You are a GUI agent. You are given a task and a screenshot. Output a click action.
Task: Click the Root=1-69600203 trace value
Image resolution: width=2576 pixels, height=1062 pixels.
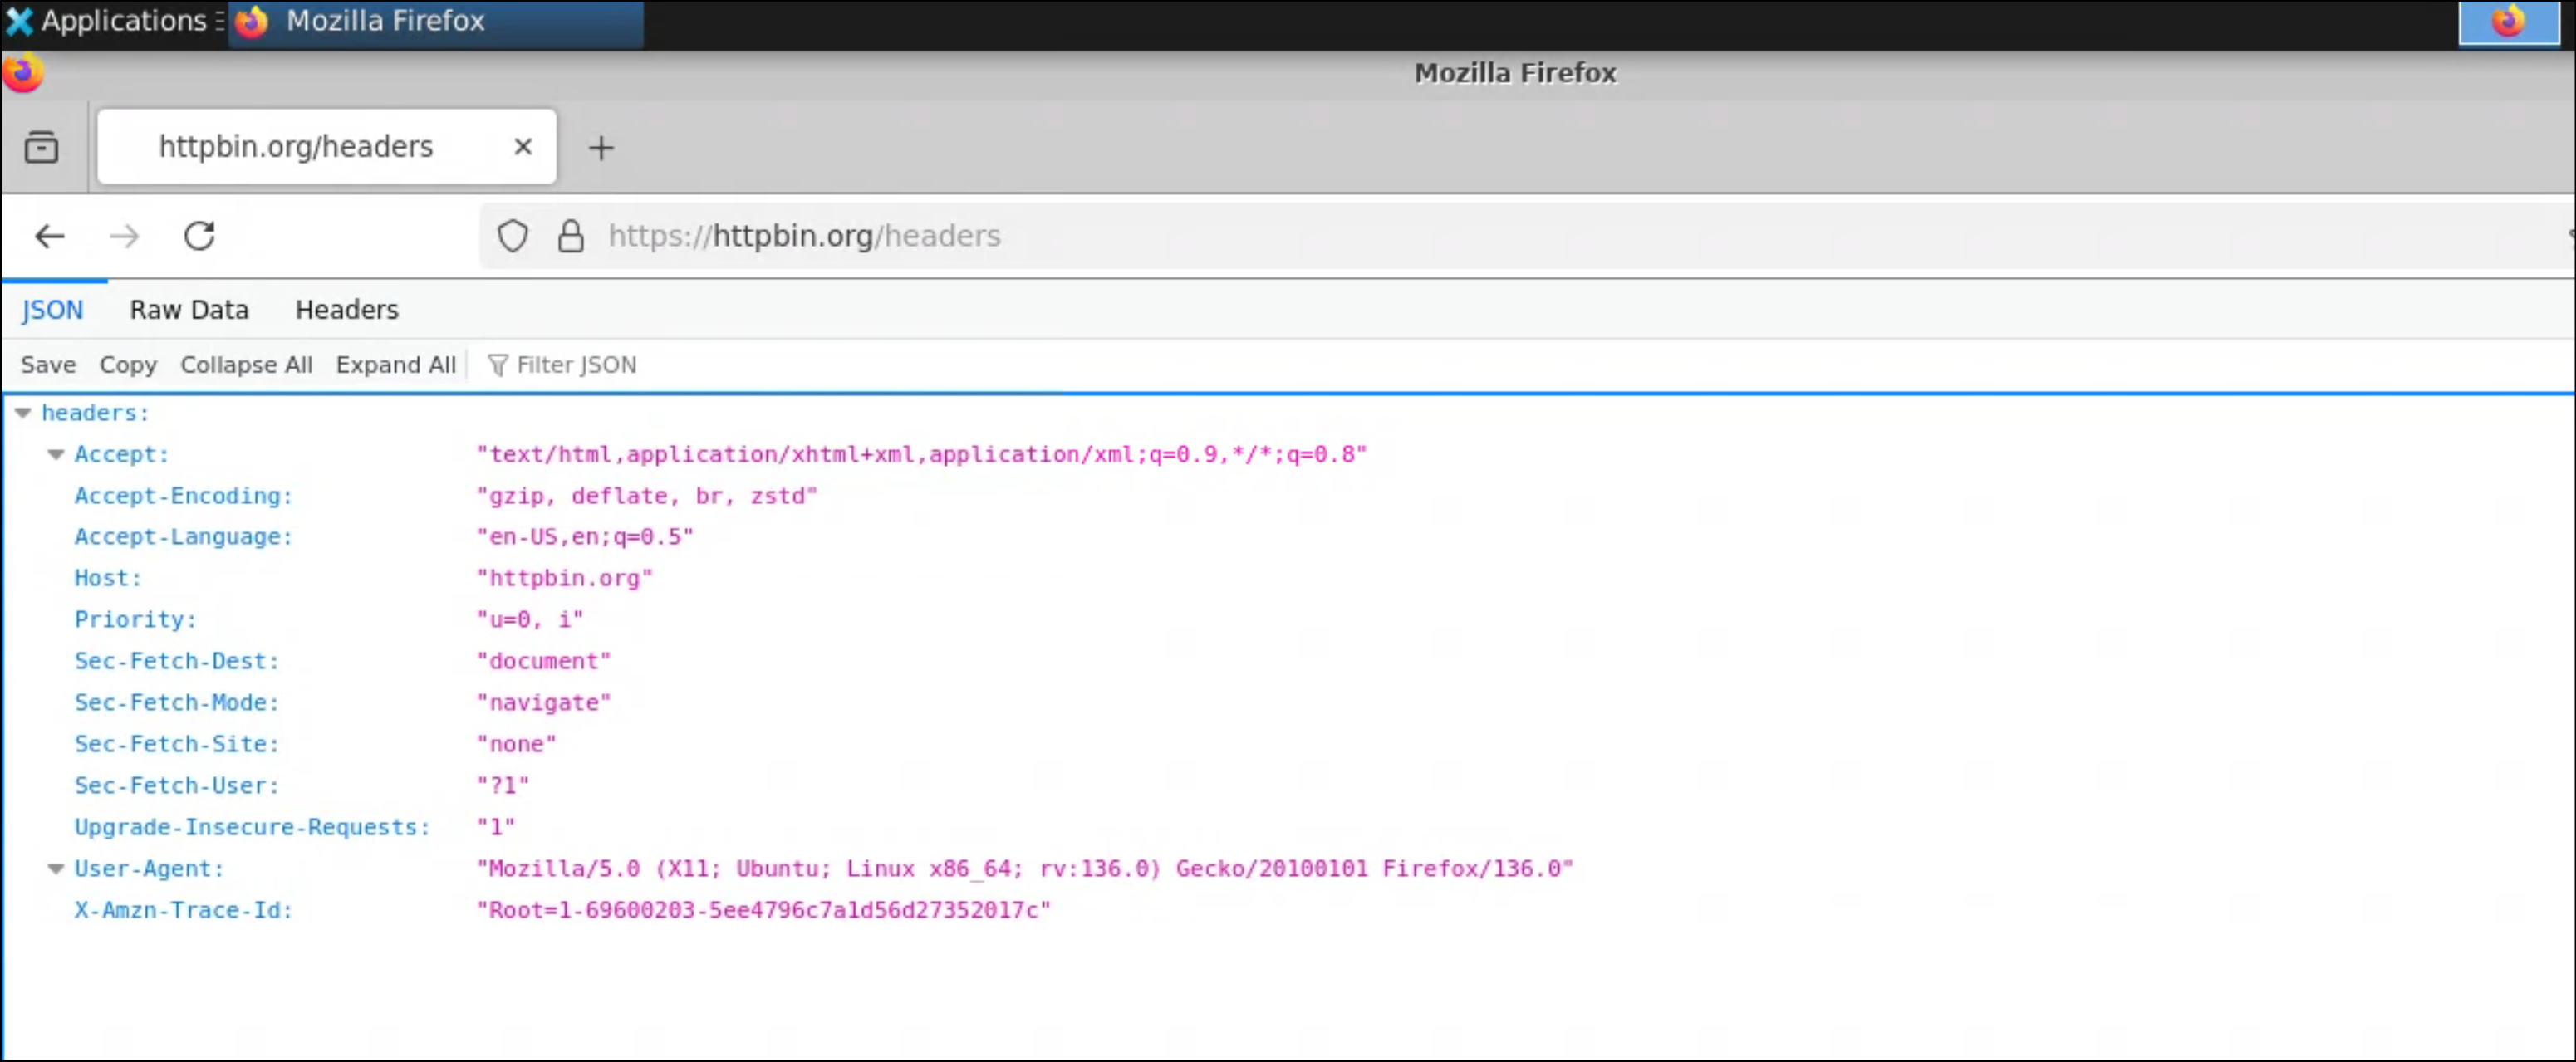point(764,911)
